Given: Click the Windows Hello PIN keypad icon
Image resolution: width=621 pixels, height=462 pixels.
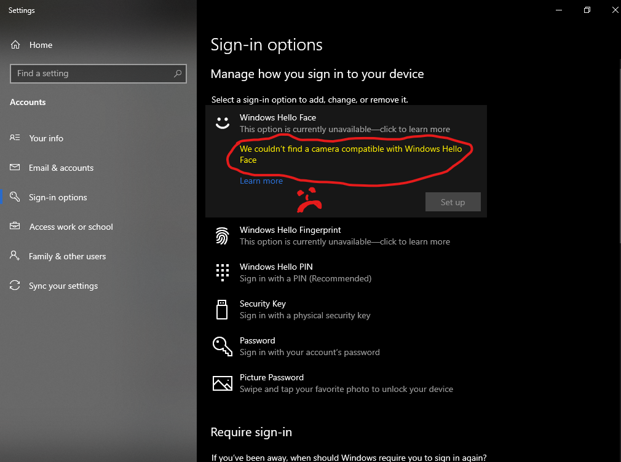Looking at the screenshot, I should pyautogui.click(x=222, y=272).
